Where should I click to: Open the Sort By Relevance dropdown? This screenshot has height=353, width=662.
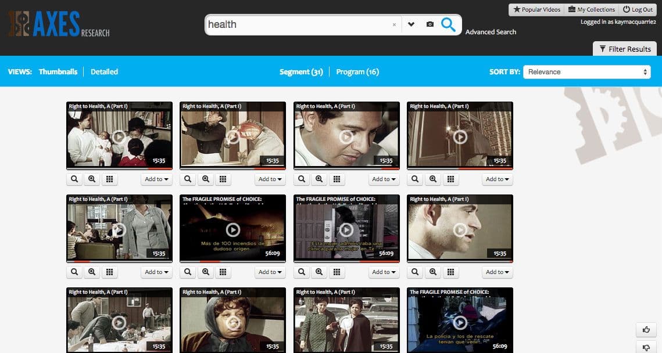click(x=587, y=72)
